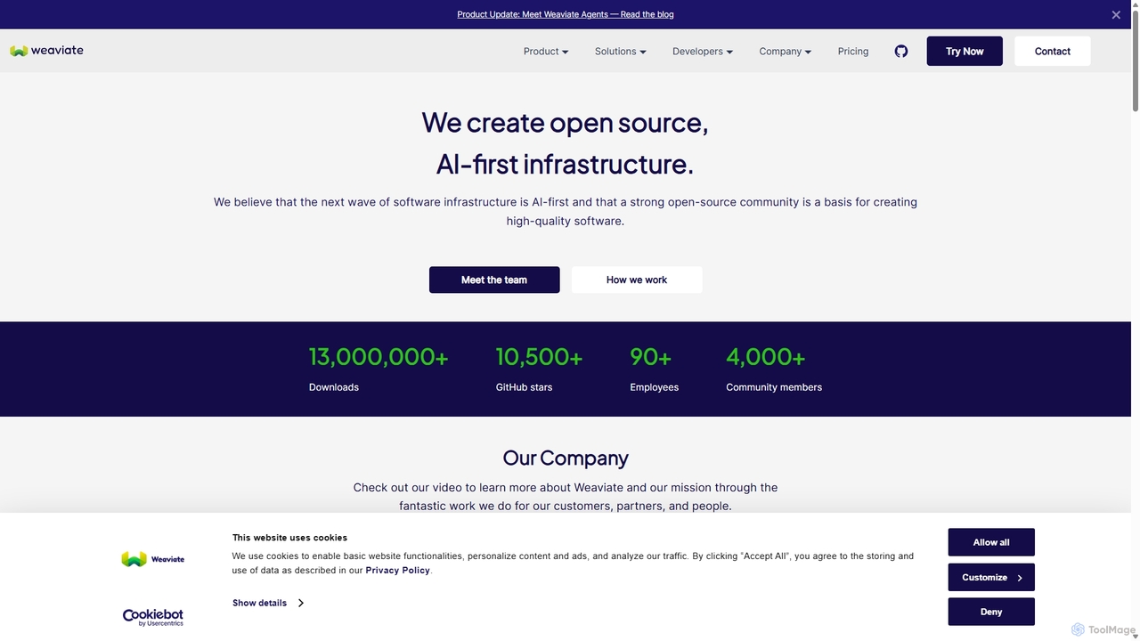Open the Product Update blog announcement link

tap(566, 14)
